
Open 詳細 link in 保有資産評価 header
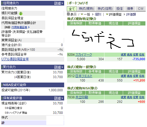tap(59, 98)
